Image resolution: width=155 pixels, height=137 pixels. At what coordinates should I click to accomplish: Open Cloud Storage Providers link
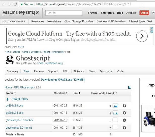[x=79, y=21]
